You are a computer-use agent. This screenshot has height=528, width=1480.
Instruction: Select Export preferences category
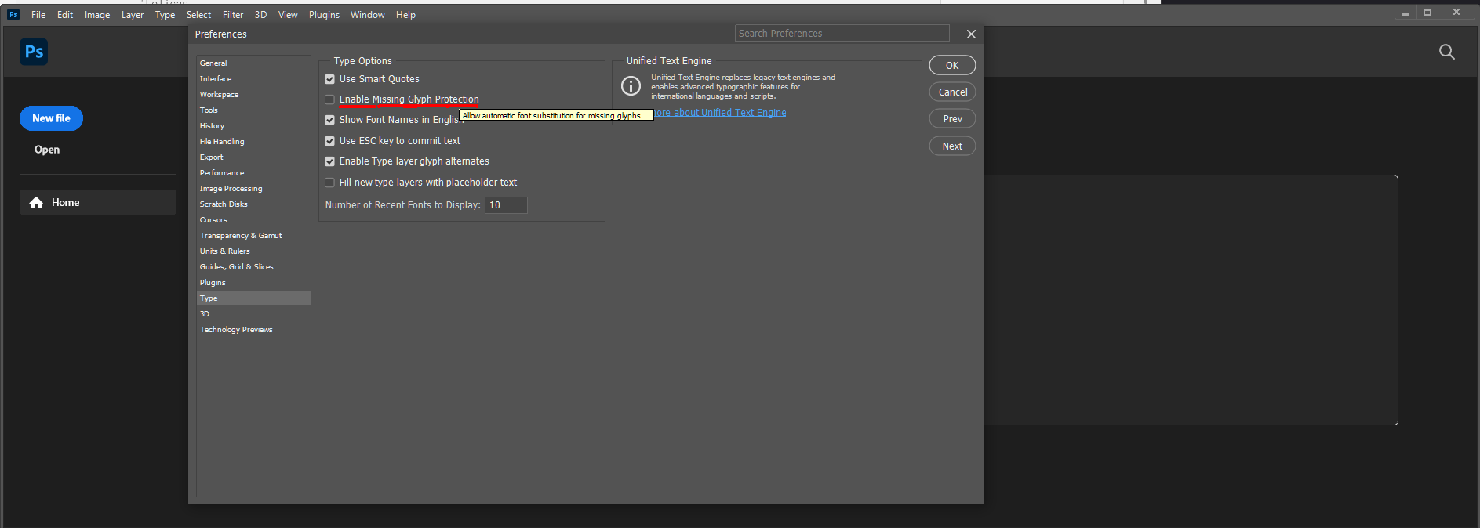(253, 157)
